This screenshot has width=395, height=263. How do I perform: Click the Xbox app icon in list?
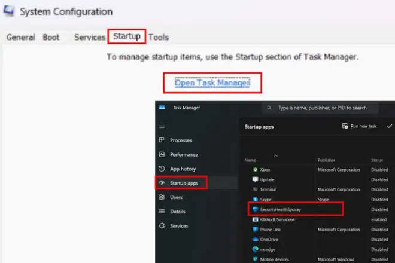[x=255, y=170]
